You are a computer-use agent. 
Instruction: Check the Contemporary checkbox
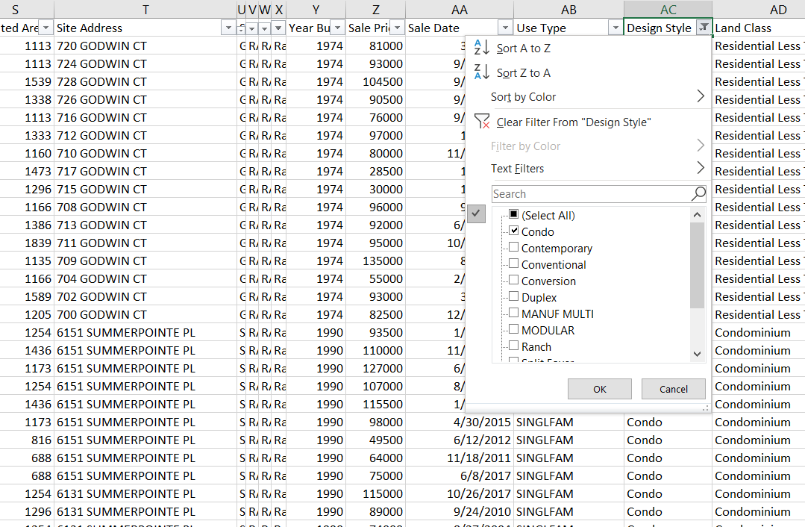(x=513, y=247)
